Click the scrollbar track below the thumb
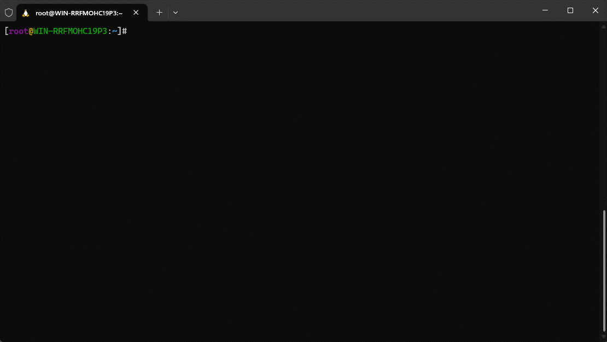The width and height of the screenshot is (607, 342). [604, 335]
